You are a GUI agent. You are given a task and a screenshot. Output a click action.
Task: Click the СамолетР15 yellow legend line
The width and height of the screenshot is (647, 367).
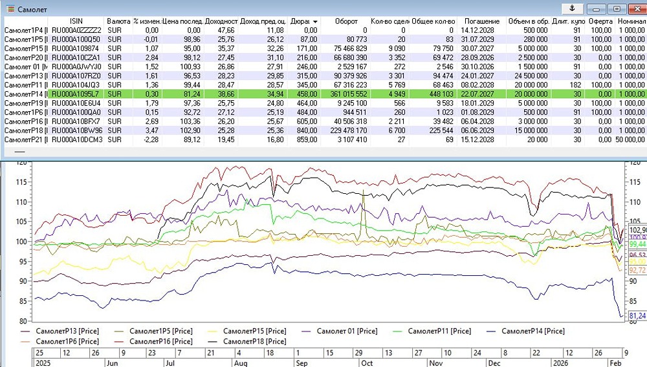pos(214,331)
